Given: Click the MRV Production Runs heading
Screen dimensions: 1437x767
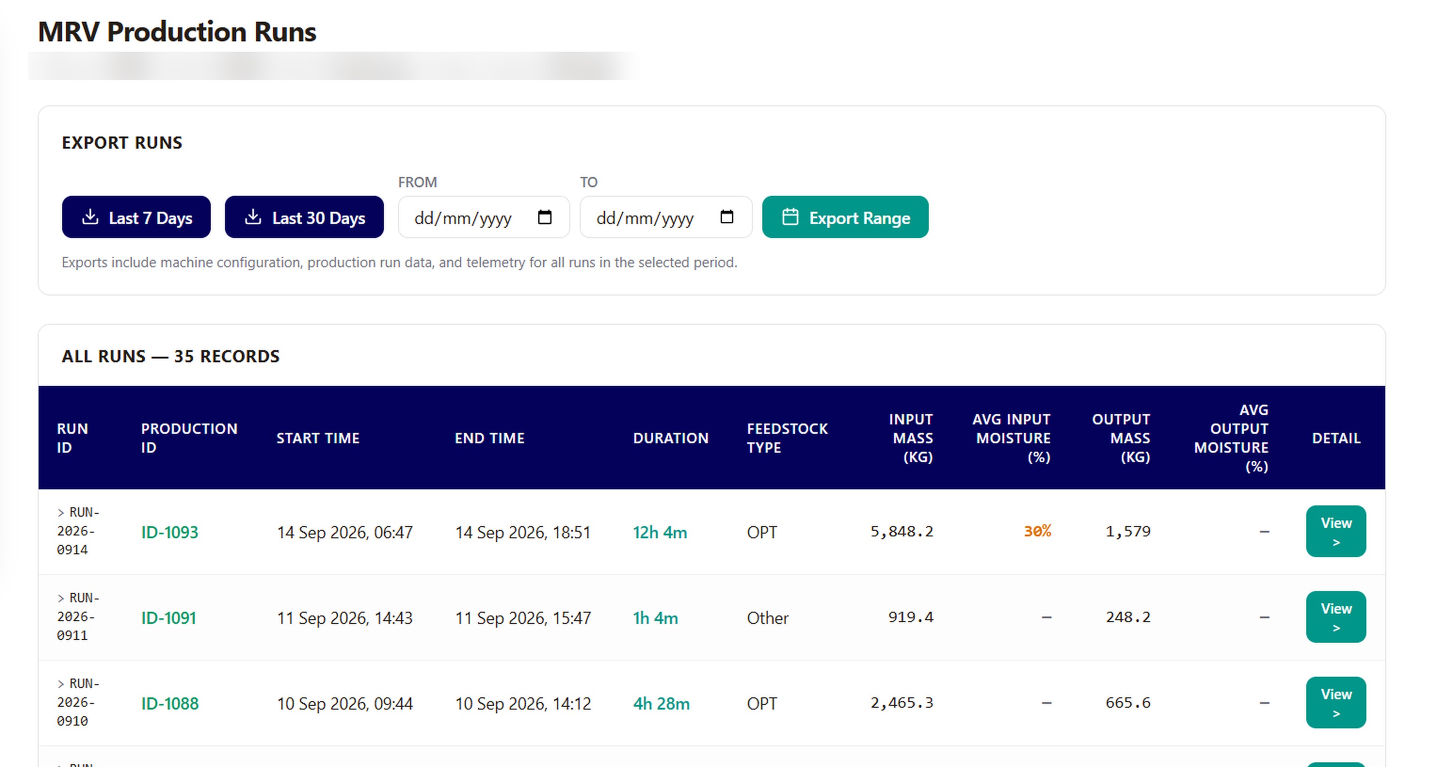Looking at the screenshot, I should coord(177,31).
